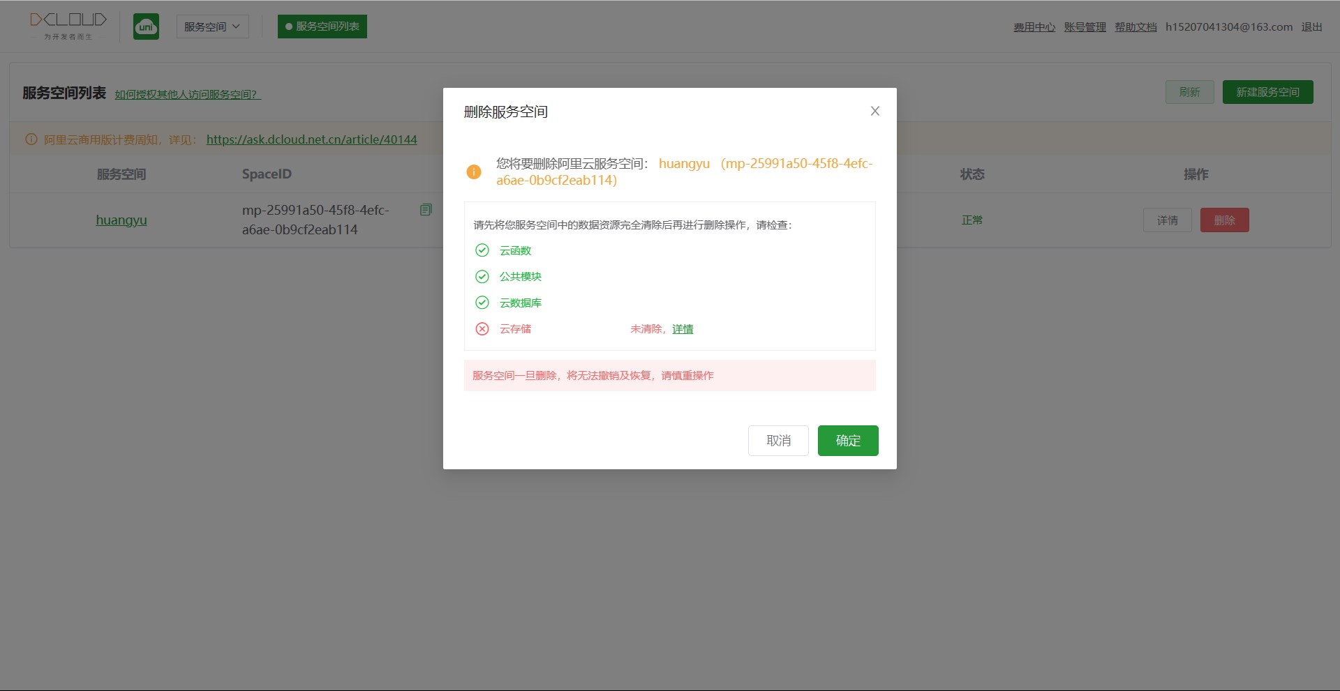Click the 云数据库 check icon
The image size is (1340, 691).
coord(482,303)
